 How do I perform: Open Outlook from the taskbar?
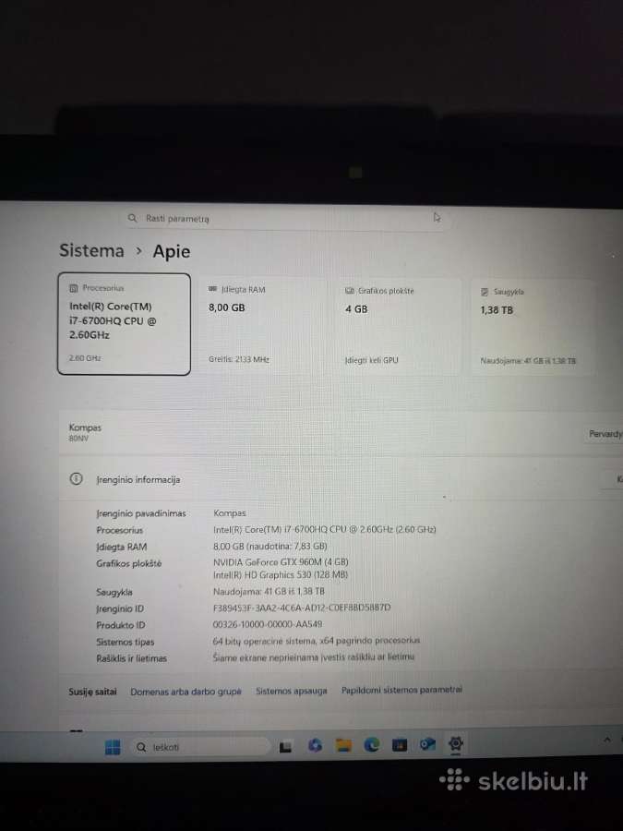(427, 744)
